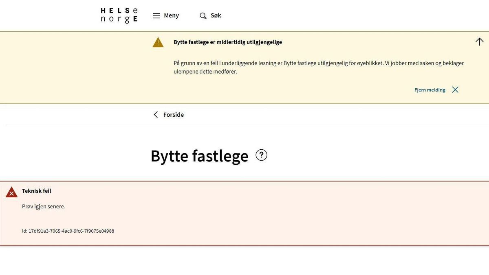
Task: Open the Meny hamburger icon
Action: pyautogui.click(x=156, y=15)
